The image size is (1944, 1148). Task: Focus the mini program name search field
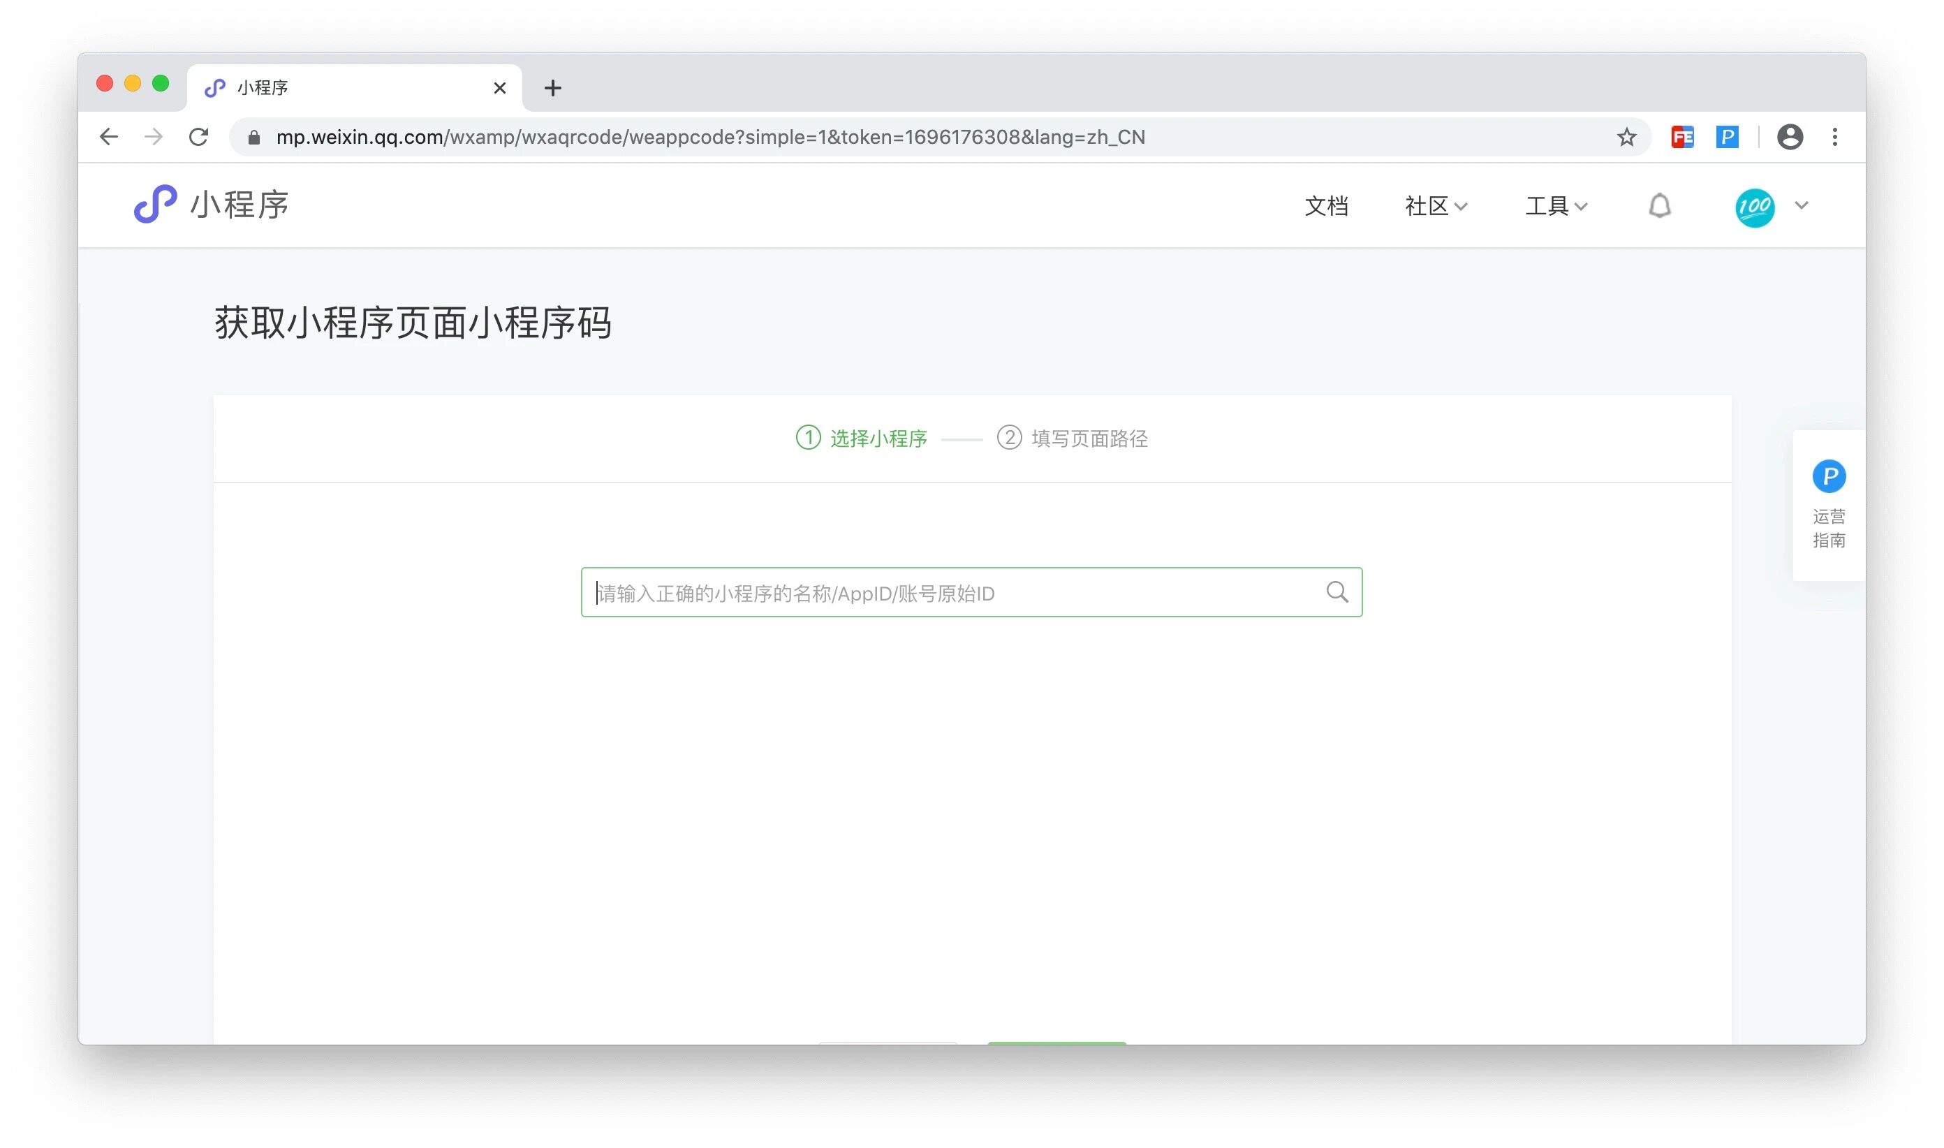pos(952,593)
